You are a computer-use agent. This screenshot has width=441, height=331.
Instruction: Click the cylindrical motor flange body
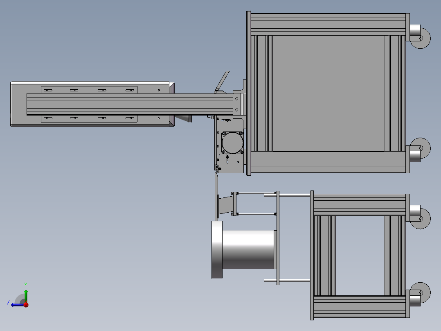click(245, 250)
